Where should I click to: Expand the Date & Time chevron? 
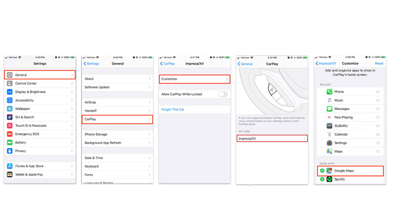pos(150,158)
